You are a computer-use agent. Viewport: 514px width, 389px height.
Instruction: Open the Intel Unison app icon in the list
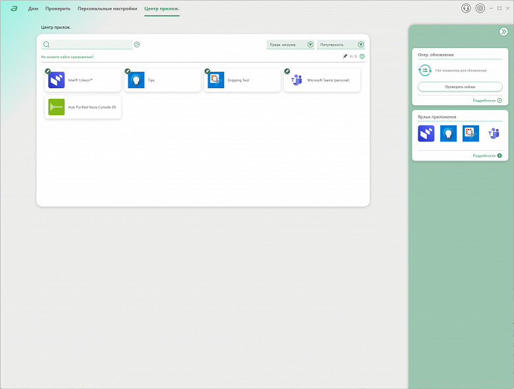click(57, 80)
